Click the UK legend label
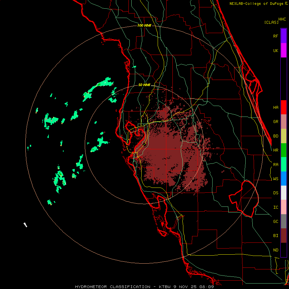The image size is (289, 289). tap(276, 51)
